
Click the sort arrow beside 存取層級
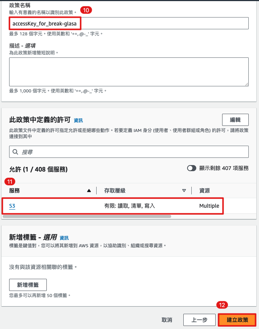(x=184, y=191)
